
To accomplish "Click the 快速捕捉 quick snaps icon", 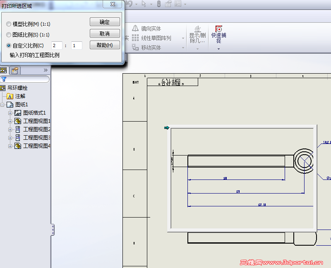I will (219, 29).
